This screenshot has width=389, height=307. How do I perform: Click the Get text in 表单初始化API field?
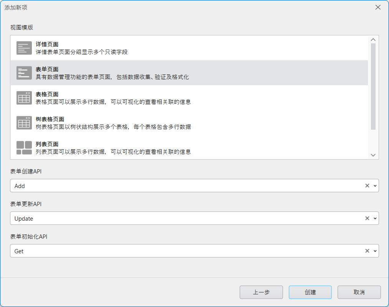click(19, 251)
